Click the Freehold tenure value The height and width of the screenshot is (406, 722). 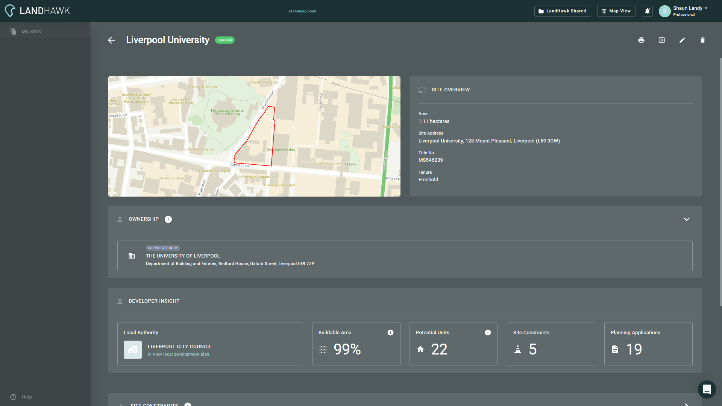click(x=428, y=180)
